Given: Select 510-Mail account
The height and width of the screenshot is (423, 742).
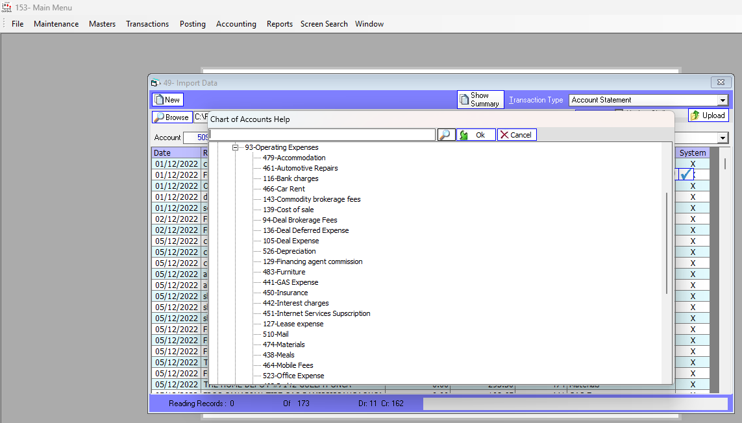Looking at the screenshot, I should coord(275,335).
